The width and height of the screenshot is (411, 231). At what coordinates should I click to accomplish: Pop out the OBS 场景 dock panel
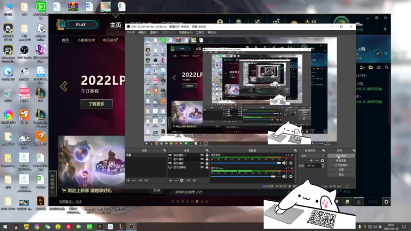[164, 150]
